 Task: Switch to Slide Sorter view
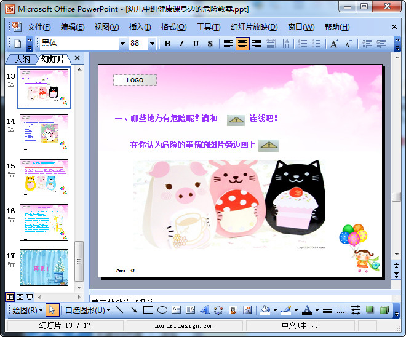[x=20, y=297]
